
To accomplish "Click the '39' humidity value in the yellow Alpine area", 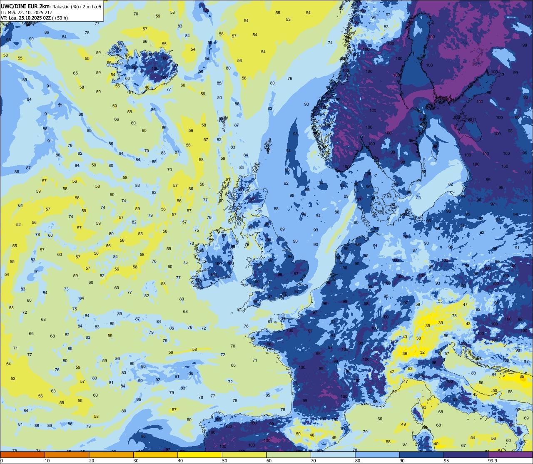I will pos(441,323).
